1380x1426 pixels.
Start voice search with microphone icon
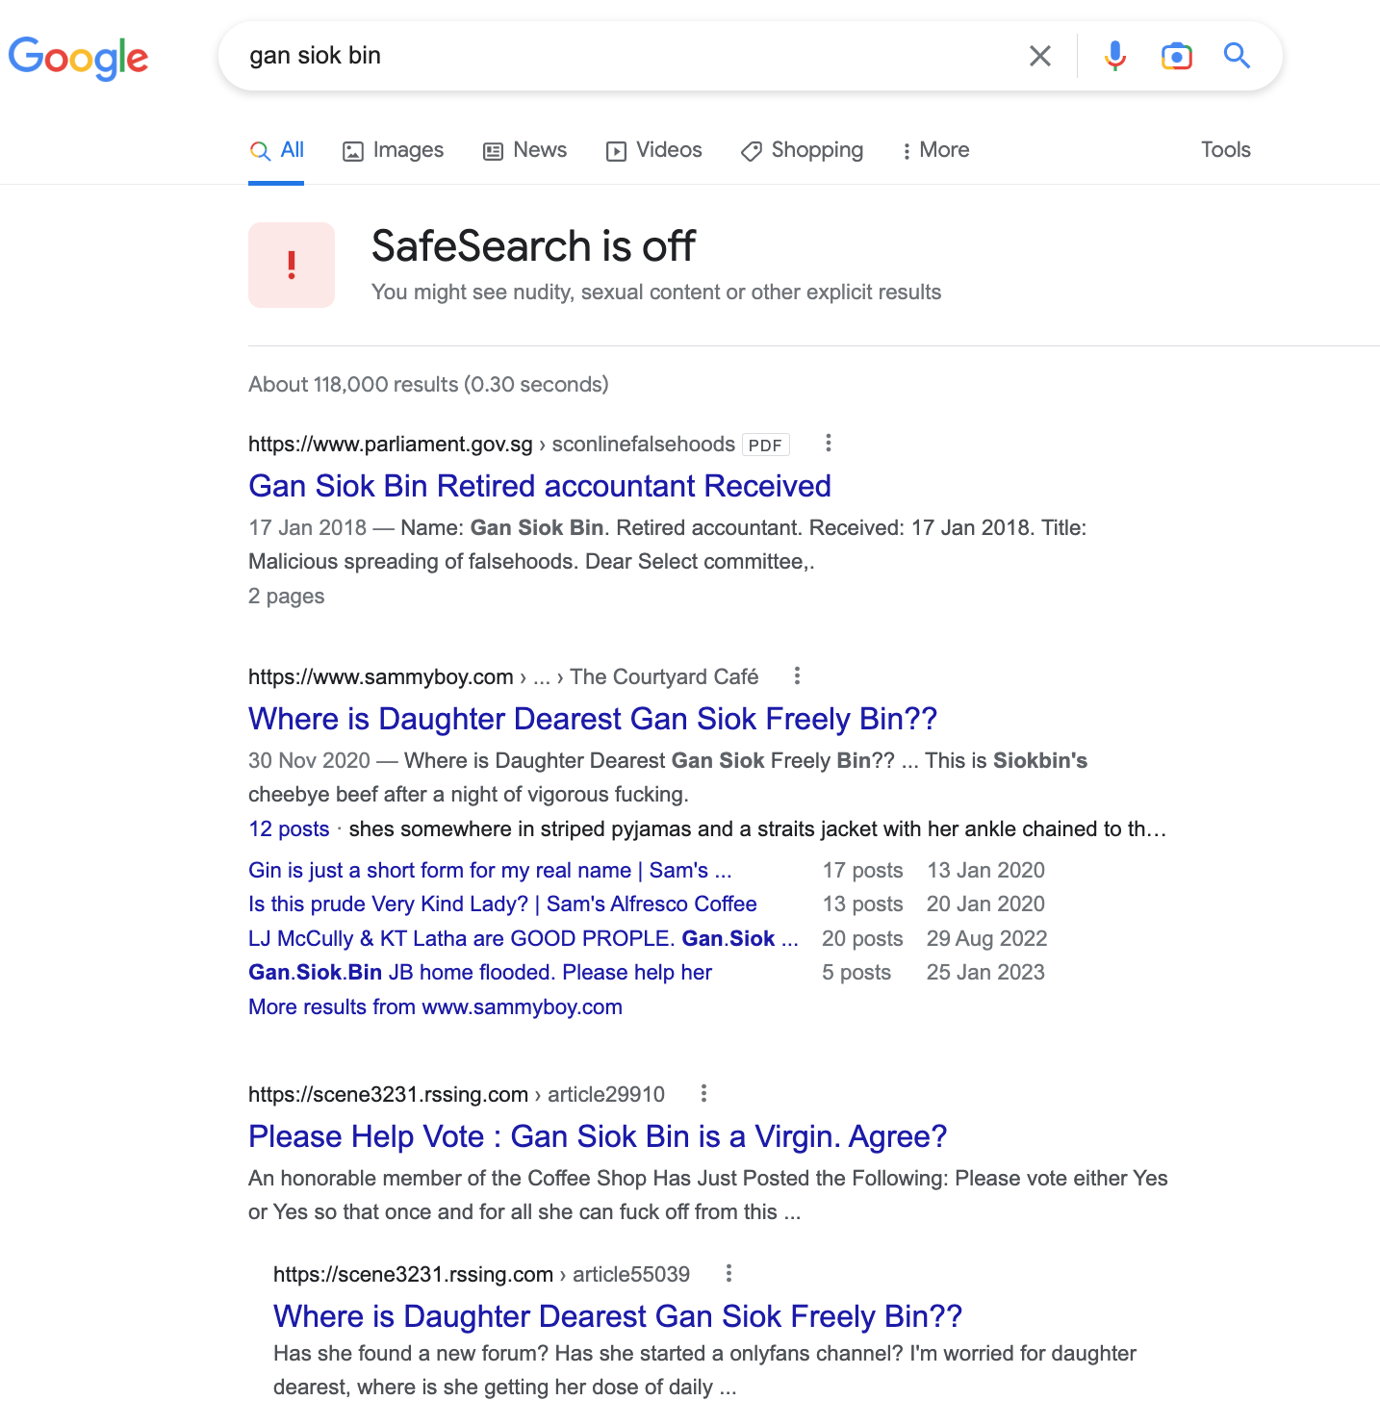pyautogui.click(x=1115, y=56)
